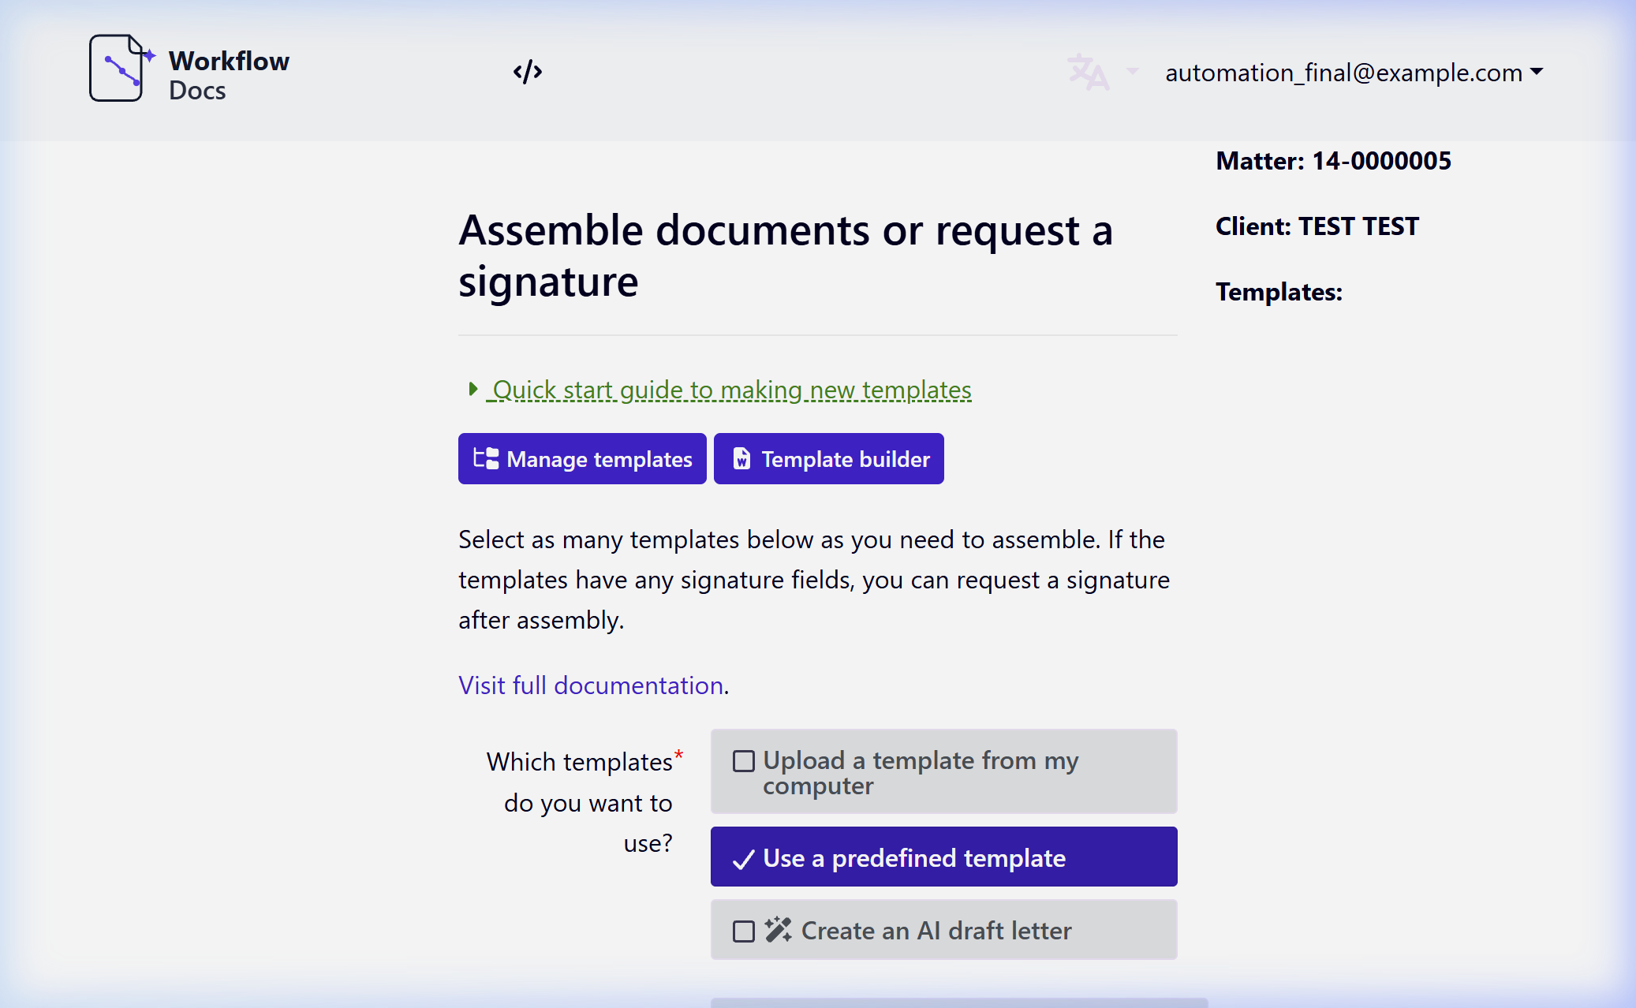Click the Matter: 14-0000005 text

tap(1333, 161)
